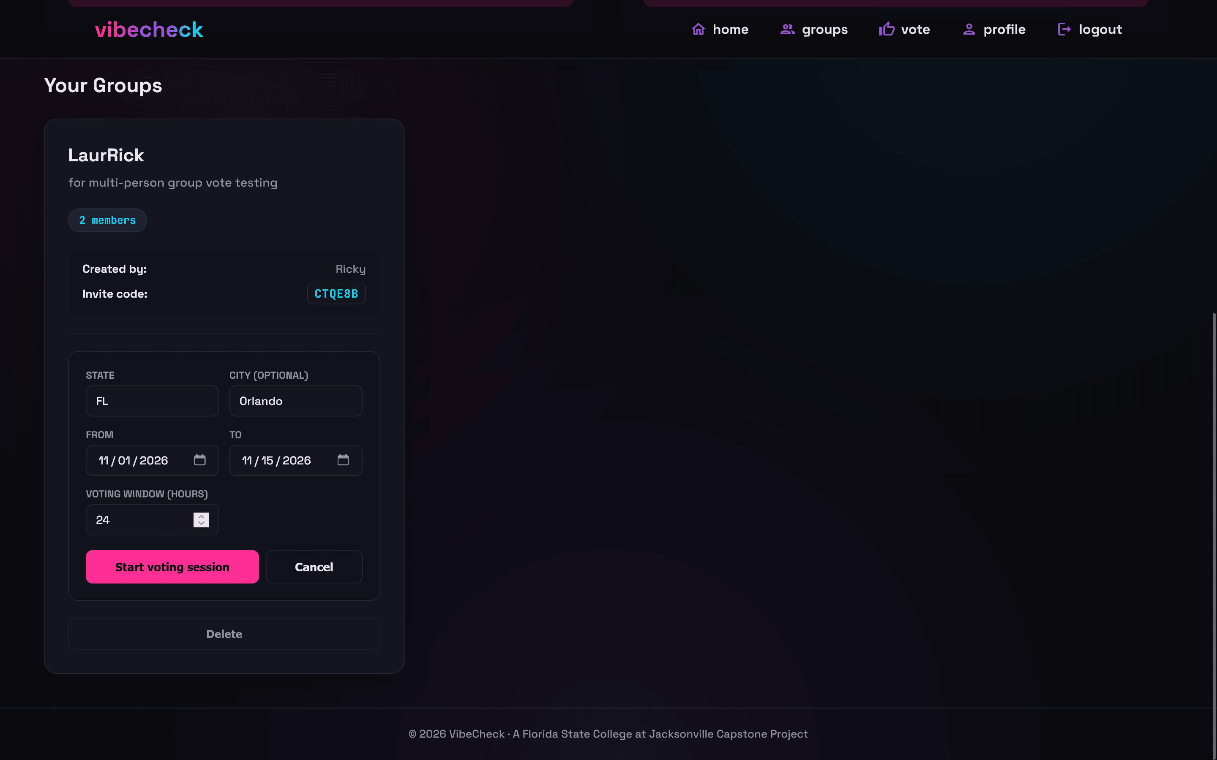Cancel the voting session form
1217x760 pixels.
[314, 567]
